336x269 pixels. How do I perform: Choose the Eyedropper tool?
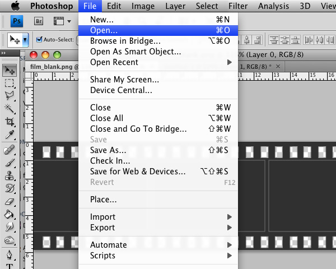click(10, 135)
